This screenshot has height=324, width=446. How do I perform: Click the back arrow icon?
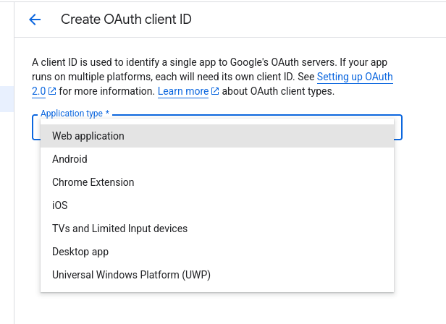tap(35, 20)
